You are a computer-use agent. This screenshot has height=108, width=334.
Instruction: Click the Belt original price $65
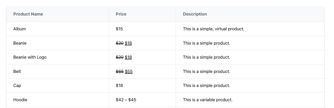tap(119, 71)
